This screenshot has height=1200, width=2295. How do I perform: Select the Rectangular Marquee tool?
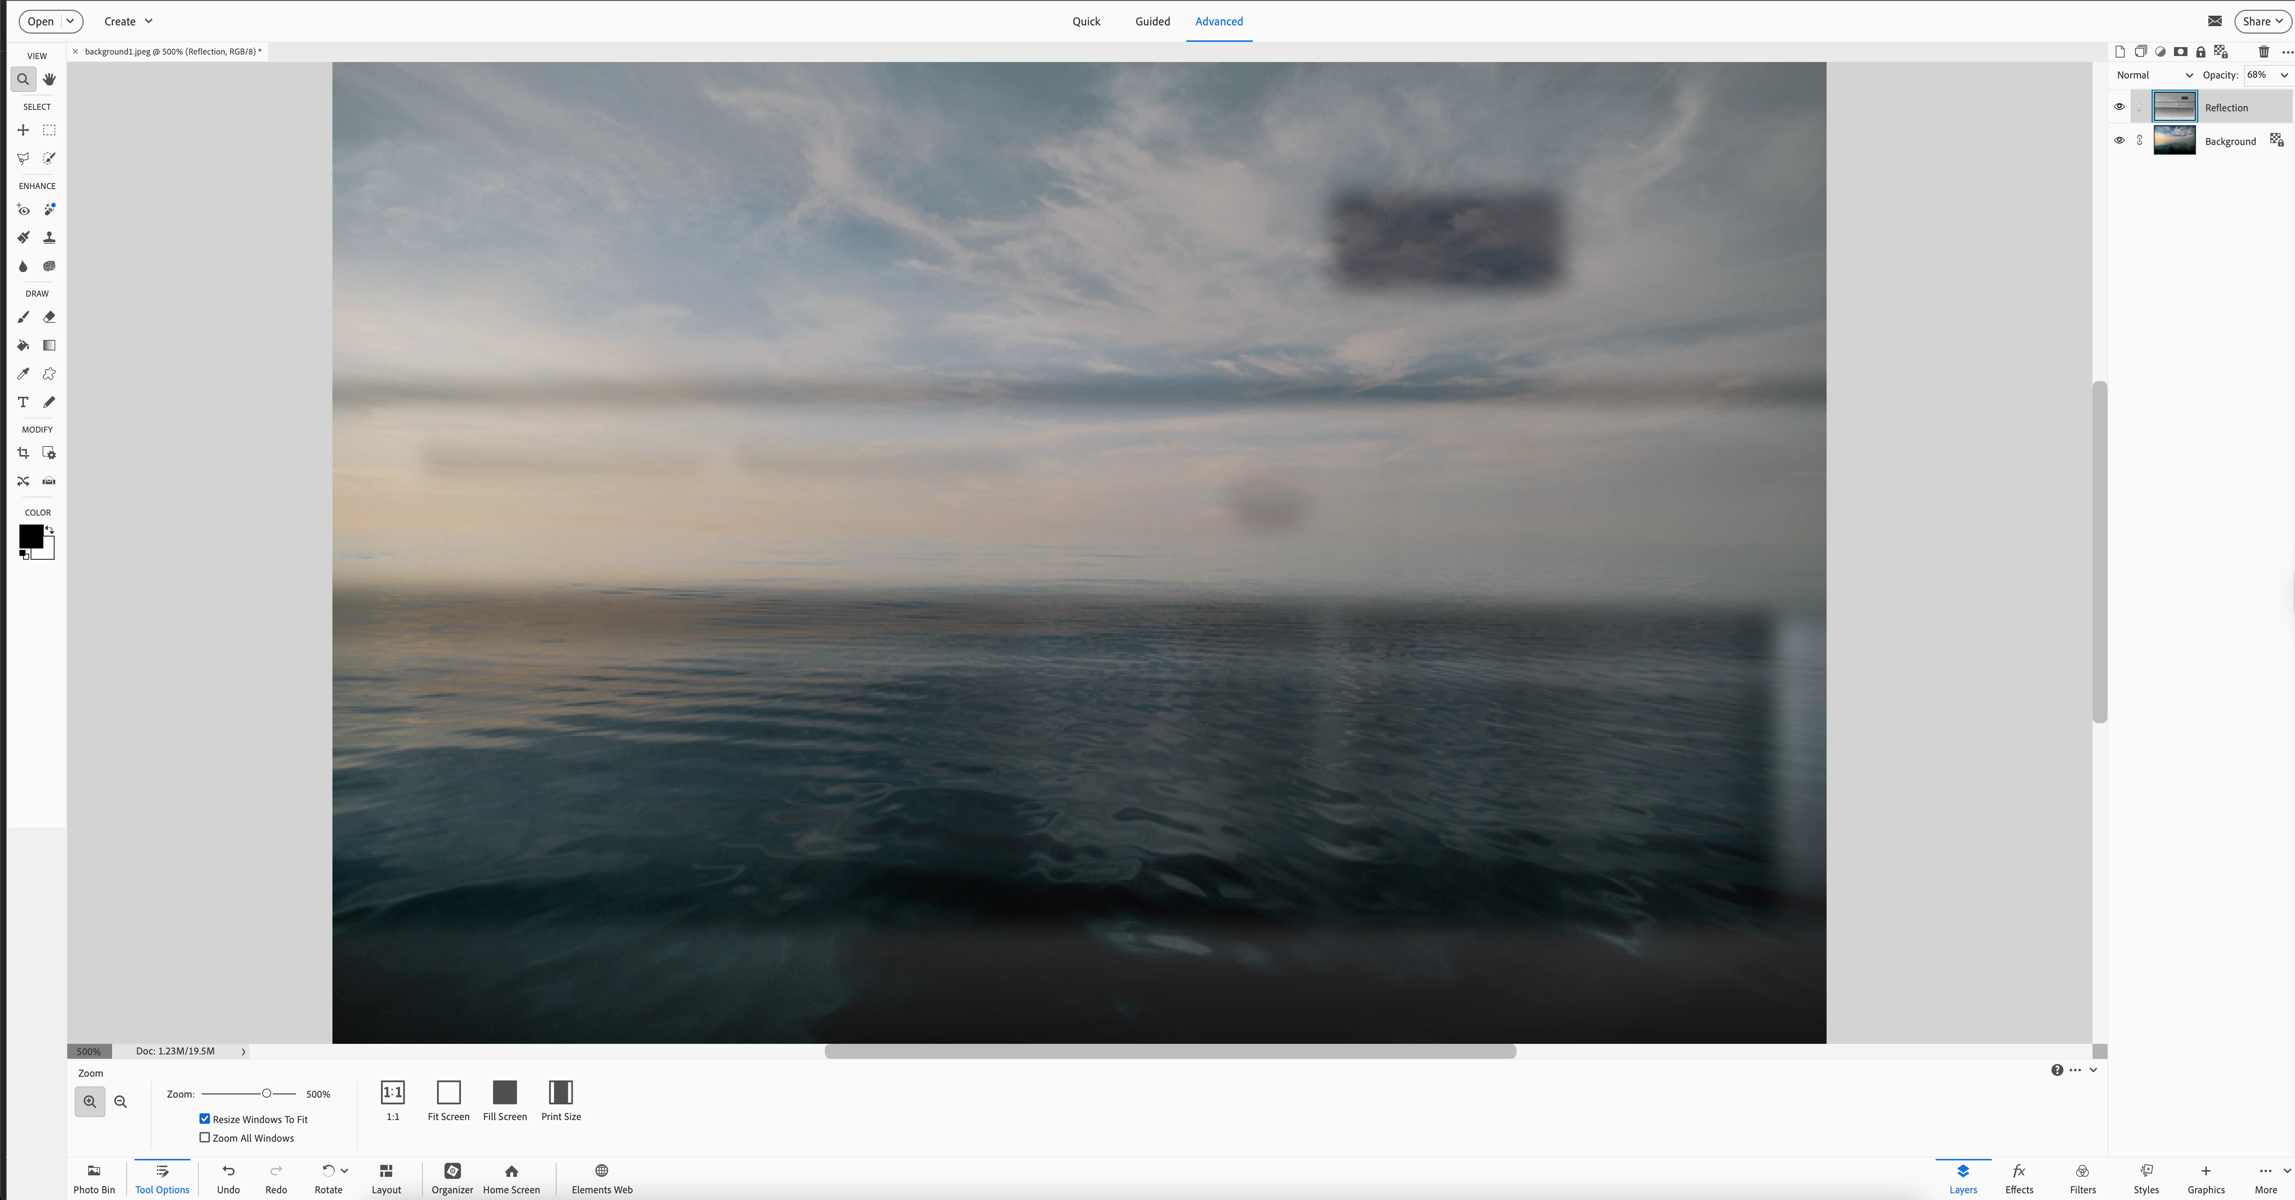(49, 130)
